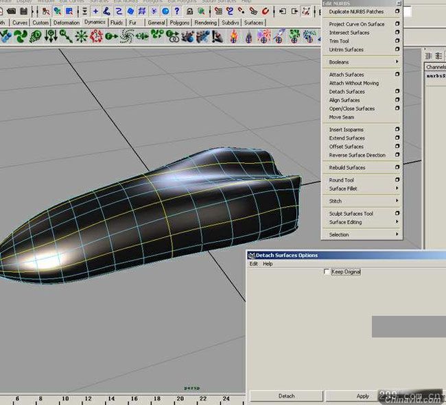Toggle the handles selection mask plus icon
Screen dimensions: 446x405
coord(95,12)
